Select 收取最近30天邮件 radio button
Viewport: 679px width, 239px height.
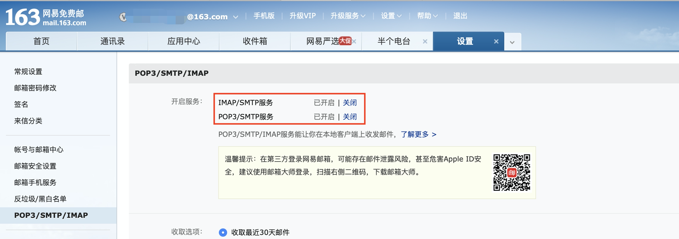click(x=223, y=232)
